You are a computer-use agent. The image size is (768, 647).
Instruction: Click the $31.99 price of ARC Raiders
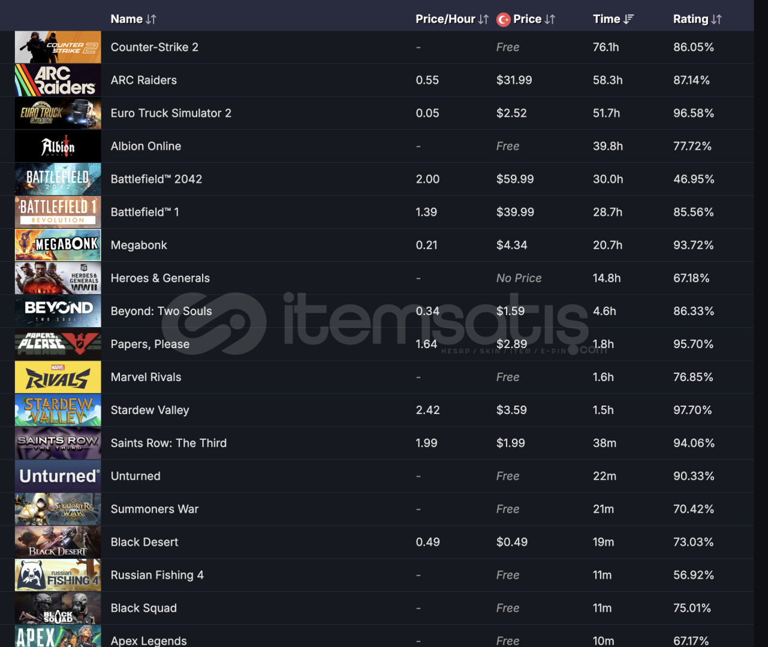(514, 80)
